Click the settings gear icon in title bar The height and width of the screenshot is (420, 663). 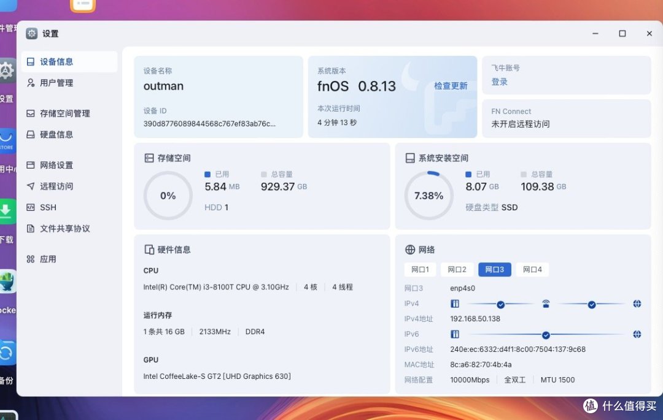[x=32, y=33]
